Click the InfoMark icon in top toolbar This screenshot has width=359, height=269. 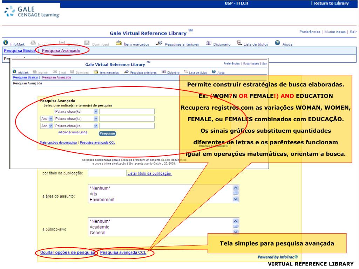pos(6,42)
